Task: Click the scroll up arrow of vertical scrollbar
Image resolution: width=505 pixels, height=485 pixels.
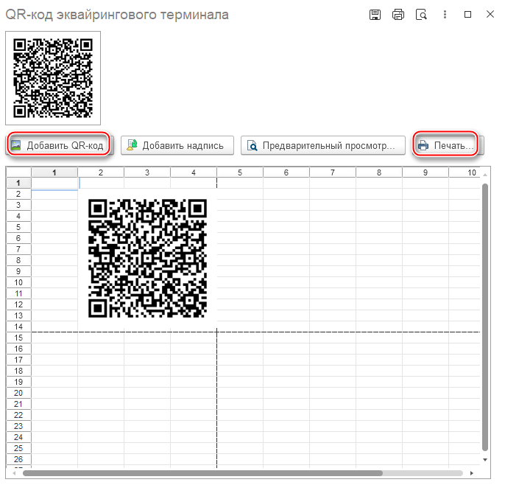Action: click(485, 175)
